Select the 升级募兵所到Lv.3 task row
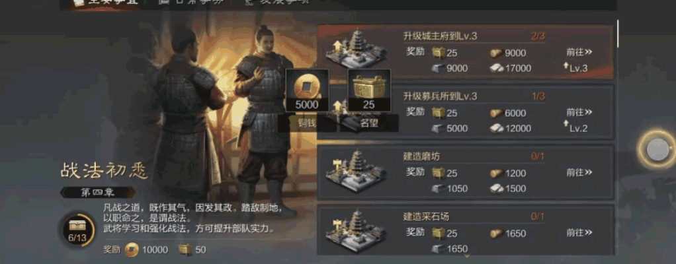Image resolution: width=676 pixels, height=264 pixels. pyautogui.click(x=466, y=112)
